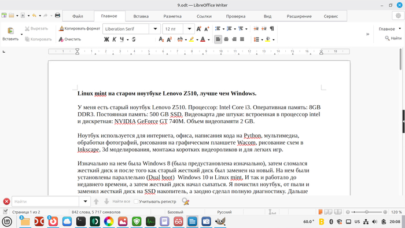Expand the Главное menu at toolbar right
Screen dimensions: 405x228
390,29
